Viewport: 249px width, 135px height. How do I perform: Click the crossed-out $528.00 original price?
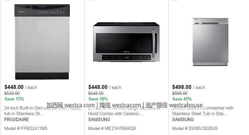12,93
